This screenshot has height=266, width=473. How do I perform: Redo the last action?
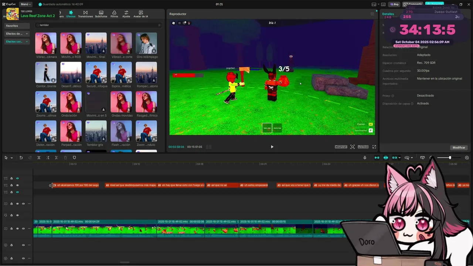pyautogui.click(x=30, y=158)
